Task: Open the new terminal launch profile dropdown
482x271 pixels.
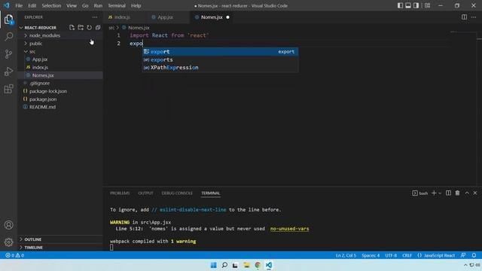Action: pyautogui.click(x=440, y=193)
